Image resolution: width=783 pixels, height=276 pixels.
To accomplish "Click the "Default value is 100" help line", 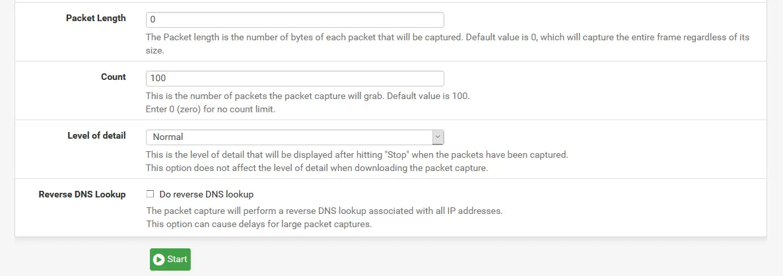I will click(307, 96).
